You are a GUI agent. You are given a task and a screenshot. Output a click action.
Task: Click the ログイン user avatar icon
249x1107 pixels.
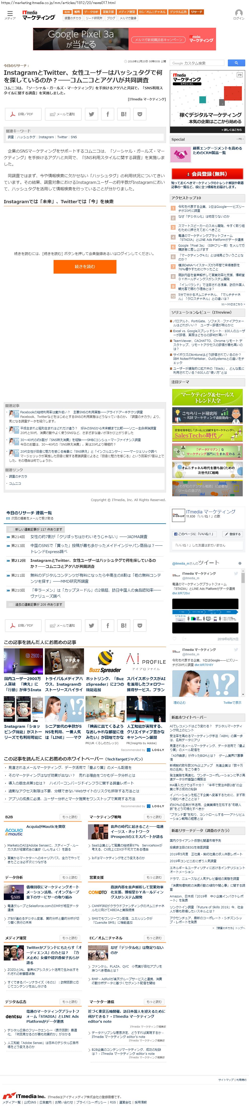point(239,13)
